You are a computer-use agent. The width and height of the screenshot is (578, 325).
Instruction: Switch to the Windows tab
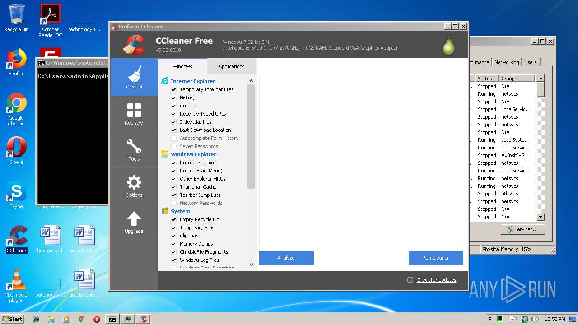point(182,66)
